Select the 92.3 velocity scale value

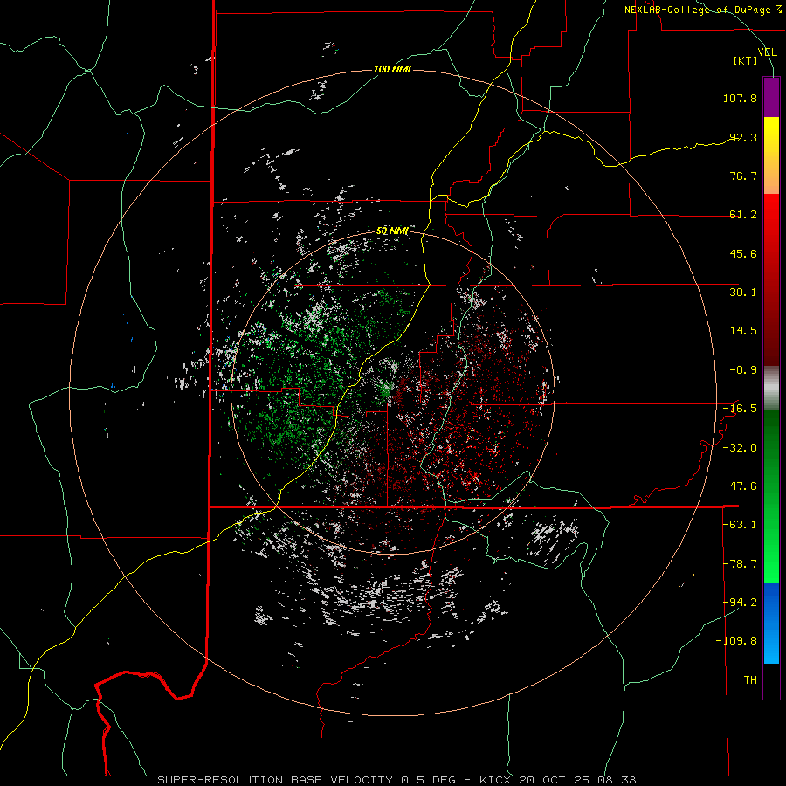(743, 137)
